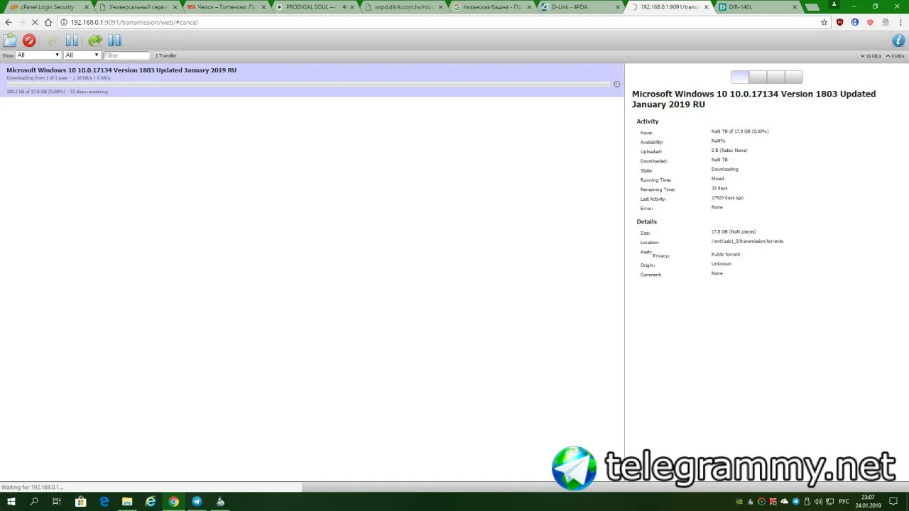Switch to the cPanel Login Security tab
The width and height of the screenshot is (909, 511).
[x=47, y=7]
